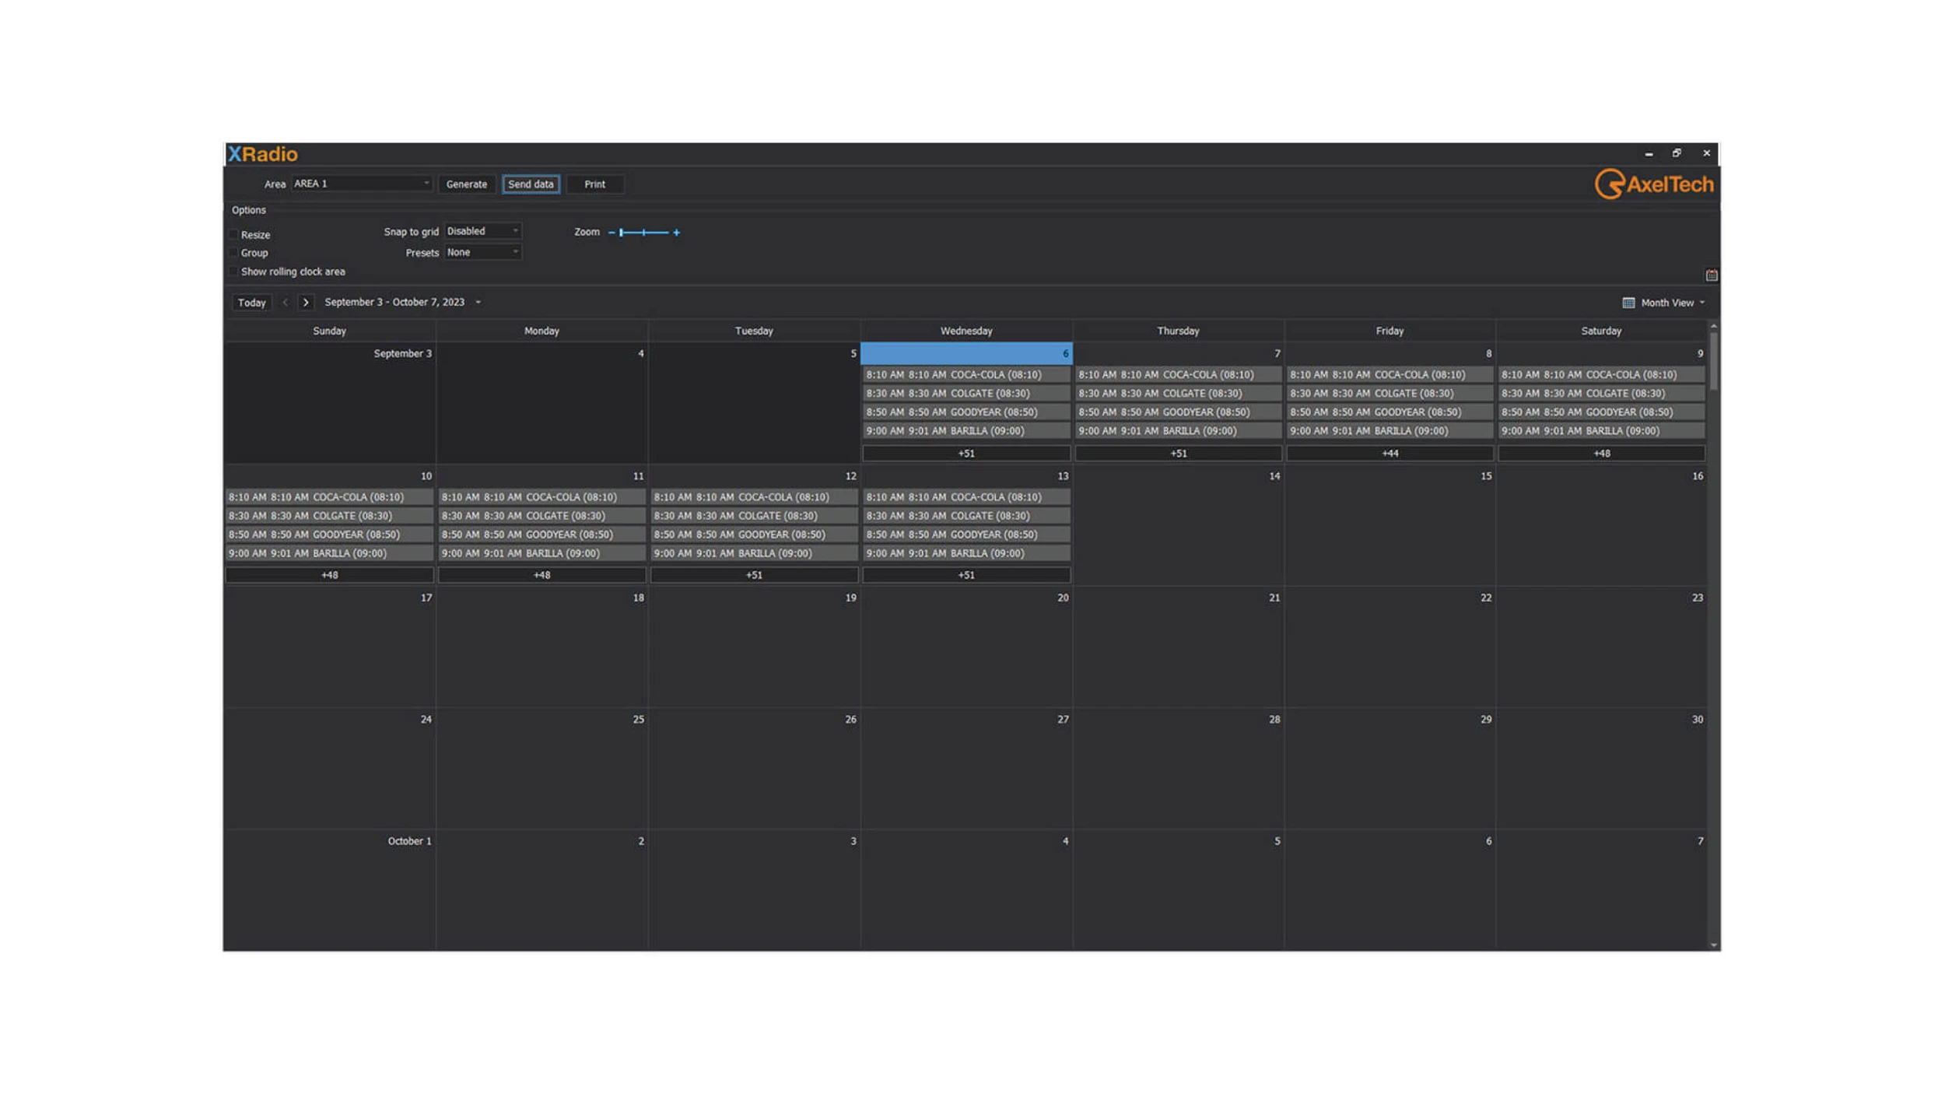Expand the date range dropdown arrow
1945x1094 pixels.
(x=478, y=303)
